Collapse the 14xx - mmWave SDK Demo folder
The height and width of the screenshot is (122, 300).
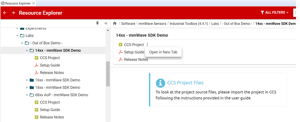click(27, 50)
